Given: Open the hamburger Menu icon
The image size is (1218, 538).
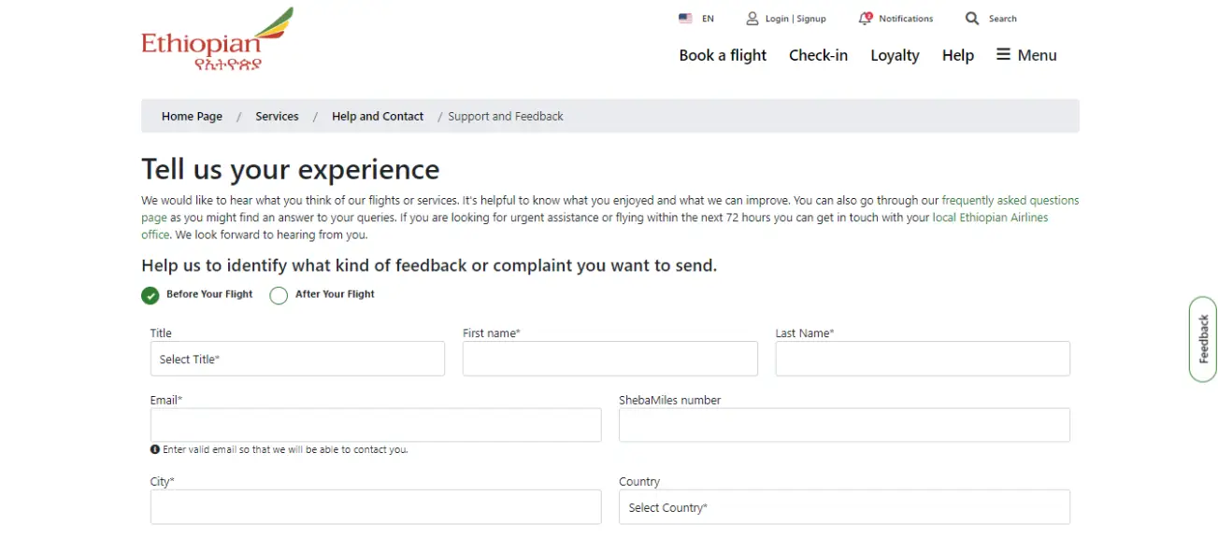Looking at the screenshot, I should coord(1003,54).
